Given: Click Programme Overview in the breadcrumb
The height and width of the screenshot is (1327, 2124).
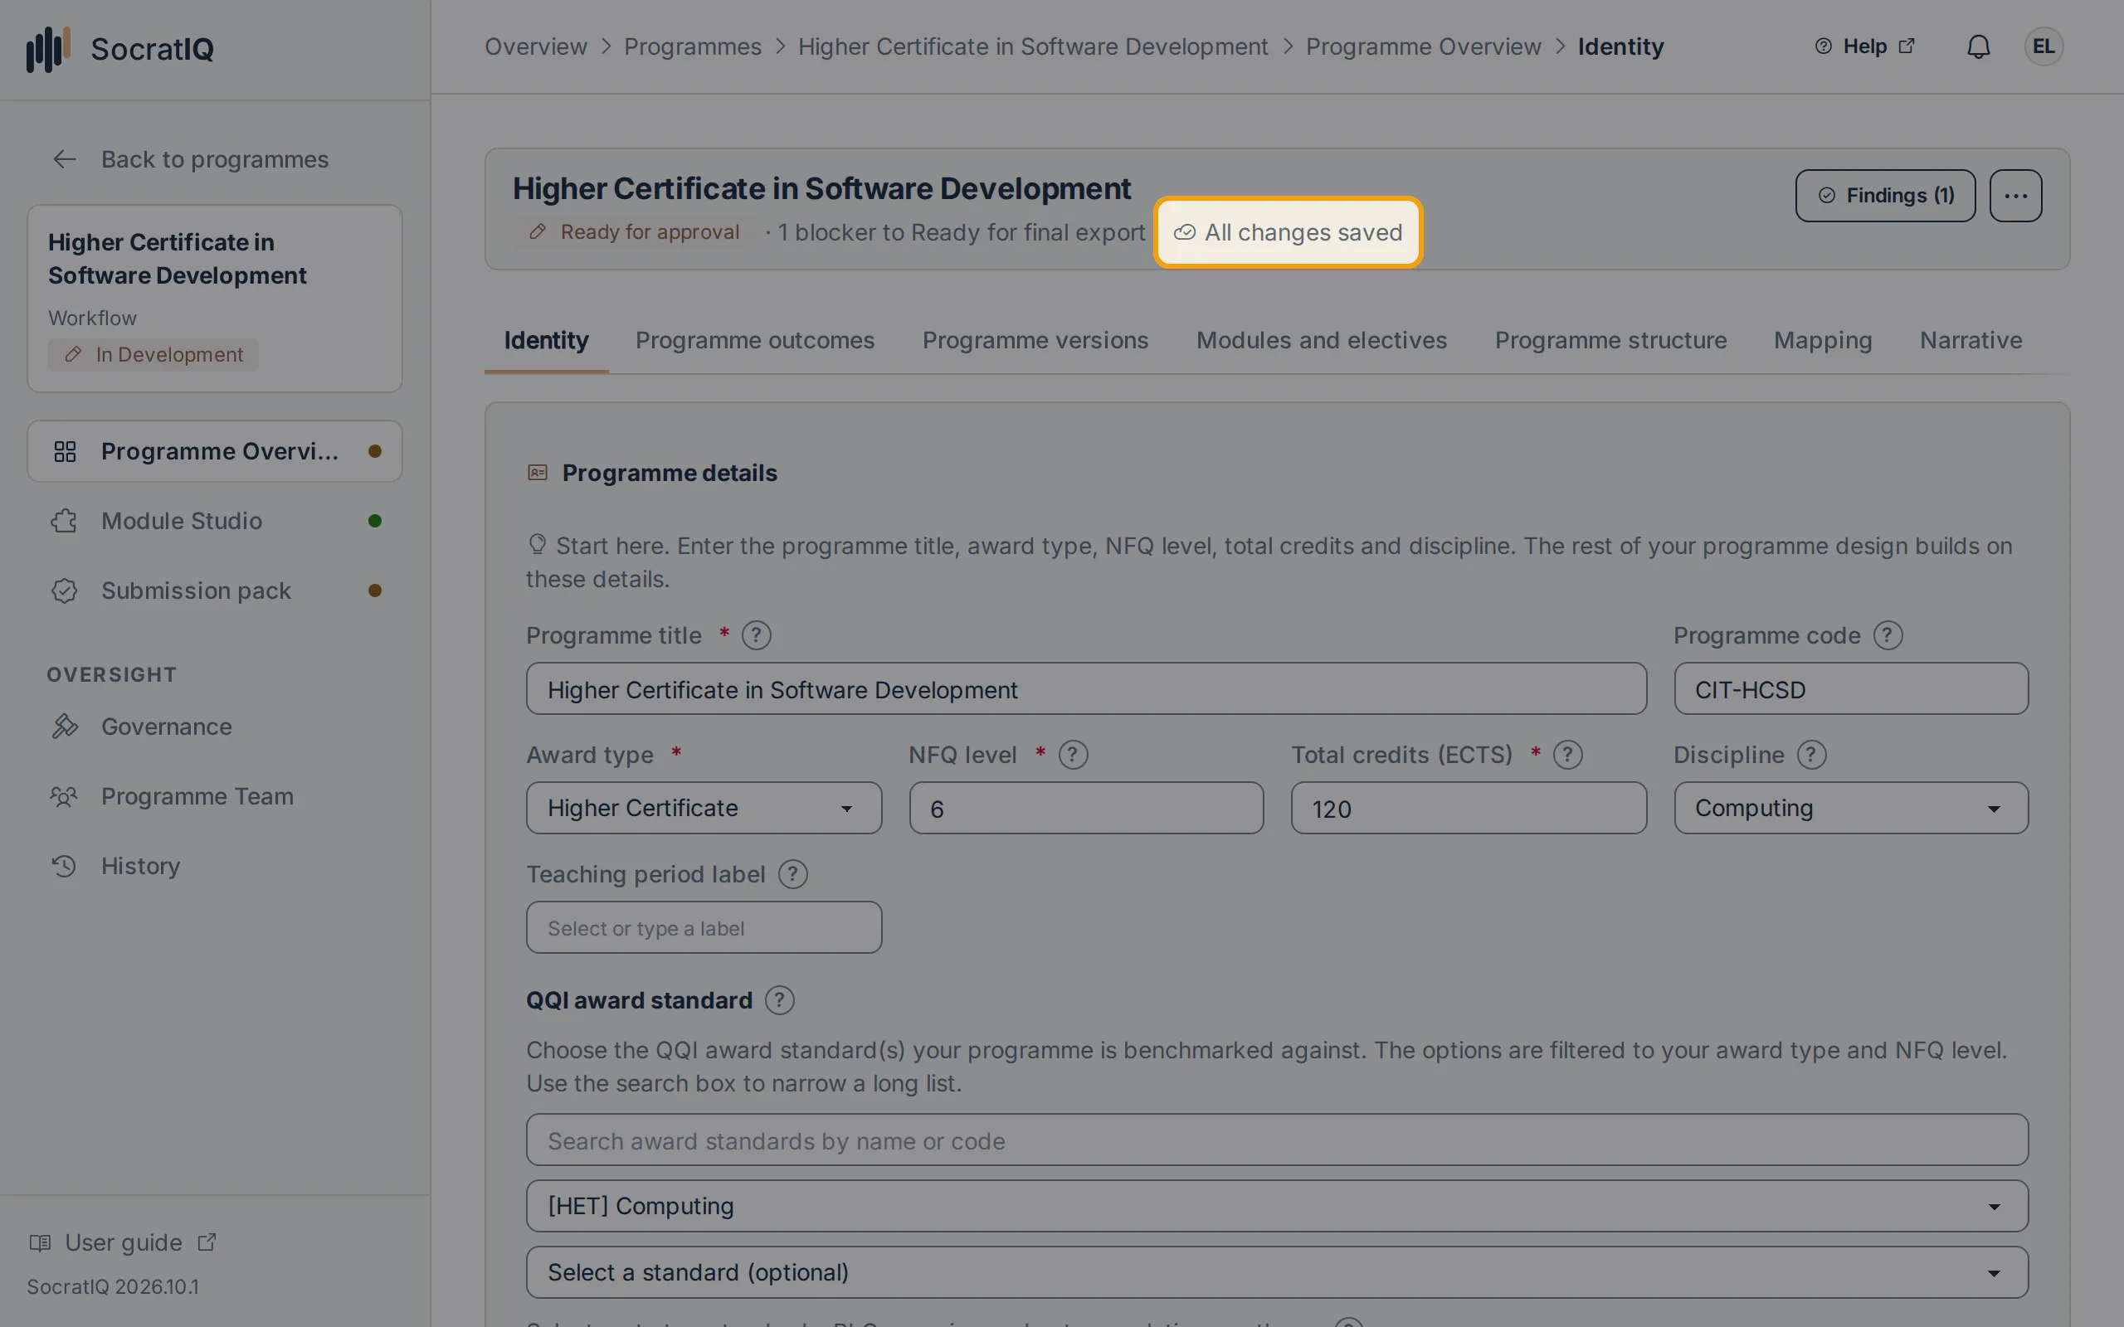Looking at the screenshot, I should tap(1423, 46).
